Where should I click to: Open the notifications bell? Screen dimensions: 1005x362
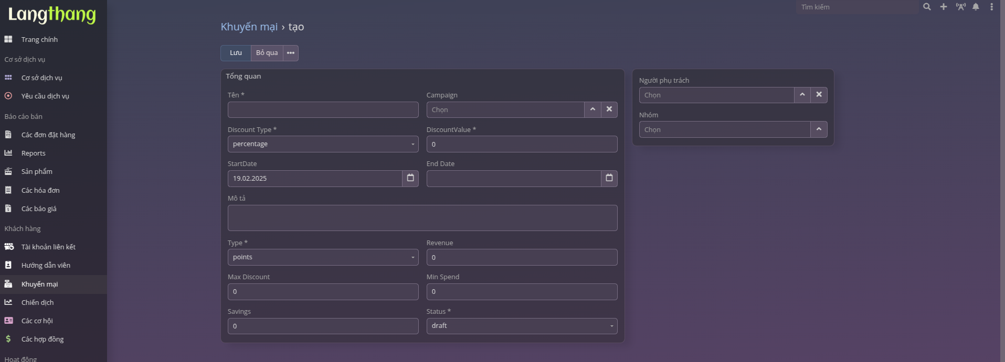[x=976, y=7]
